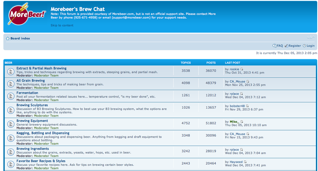Click Moderator Team link in Extract & Partial Mash row

(46, 75)
